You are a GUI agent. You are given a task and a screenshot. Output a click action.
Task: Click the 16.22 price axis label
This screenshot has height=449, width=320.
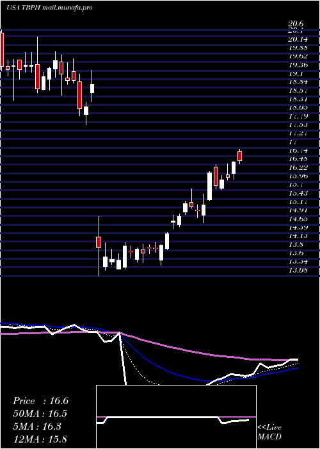[x=298, y=167]
